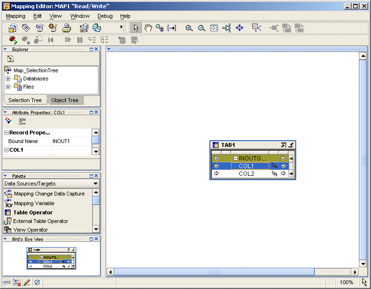
Task: Activate the arrow select tool
Action: (x=136, y=28)
